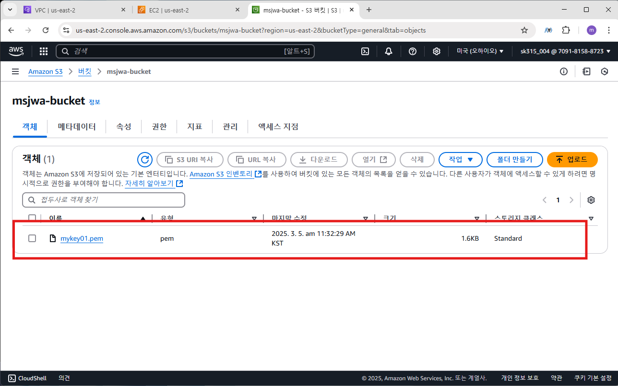The height and width of the screenshot is (386, 618).
Task: Click the 다운로드 button
Action: point(319,160)
